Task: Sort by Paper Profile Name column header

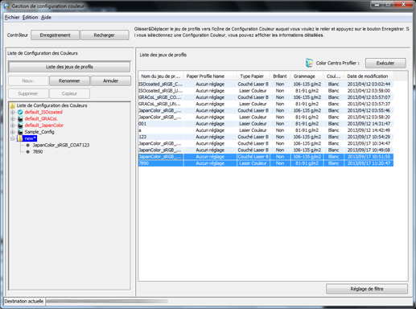Action: coord(210,76)
